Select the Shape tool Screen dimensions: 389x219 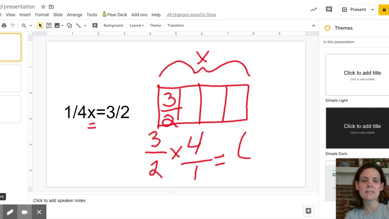(69, 26)
